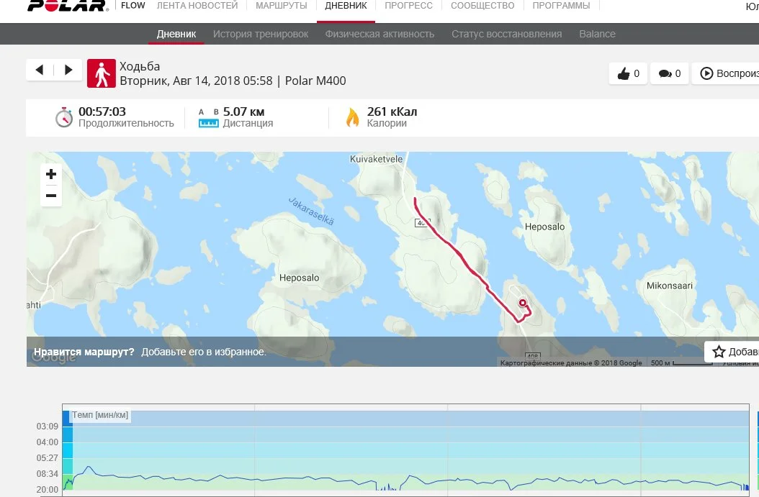The image size is (759, 497).
Task: Click the thumbs-up like button
Action: [628, 73]
